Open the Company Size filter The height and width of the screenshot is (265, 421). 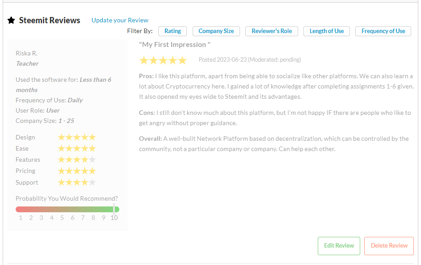(x=216, y=31)
